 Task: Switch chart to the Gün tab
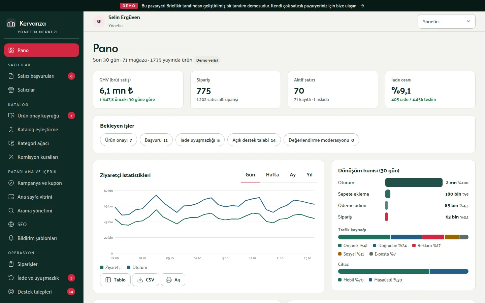click(x=250, y=175)
